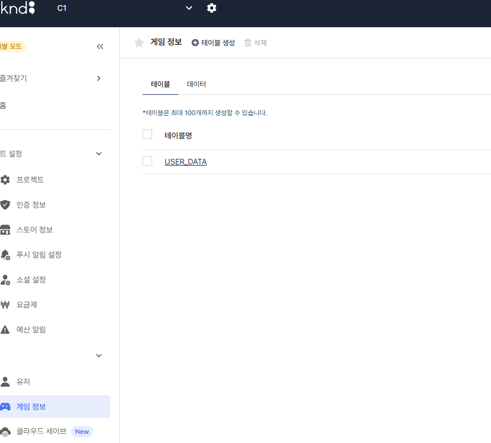Screen dimensions: 491x443
Task: Click the 푸시 알림 bell icon
Action: [5, 255]
